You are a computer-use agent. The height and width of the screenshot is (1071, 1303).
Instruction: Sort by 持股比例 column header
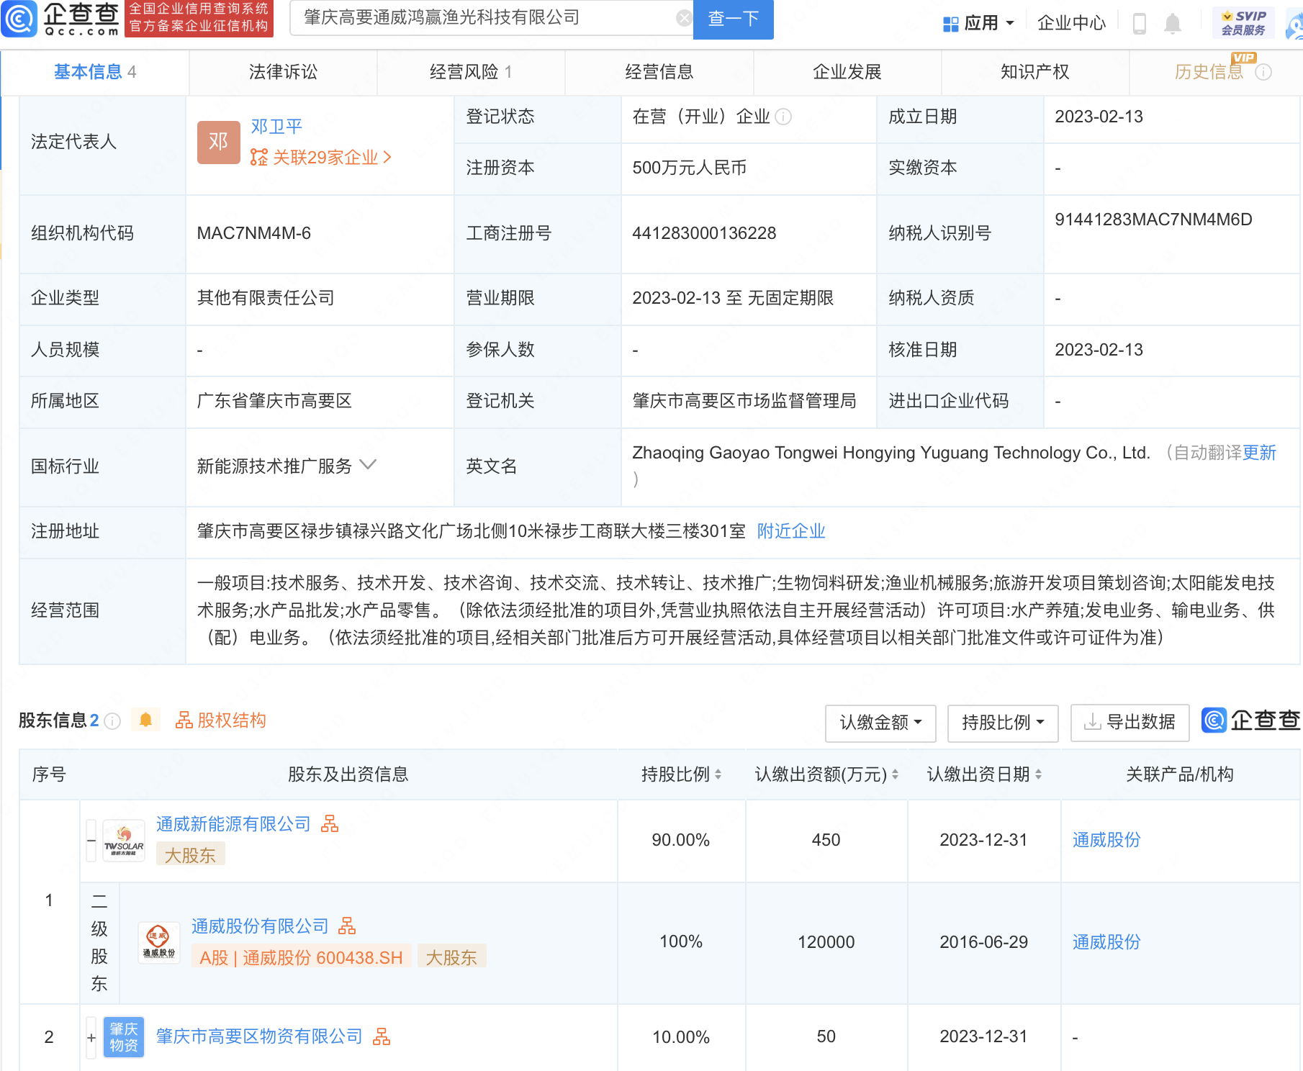(681, 774)
